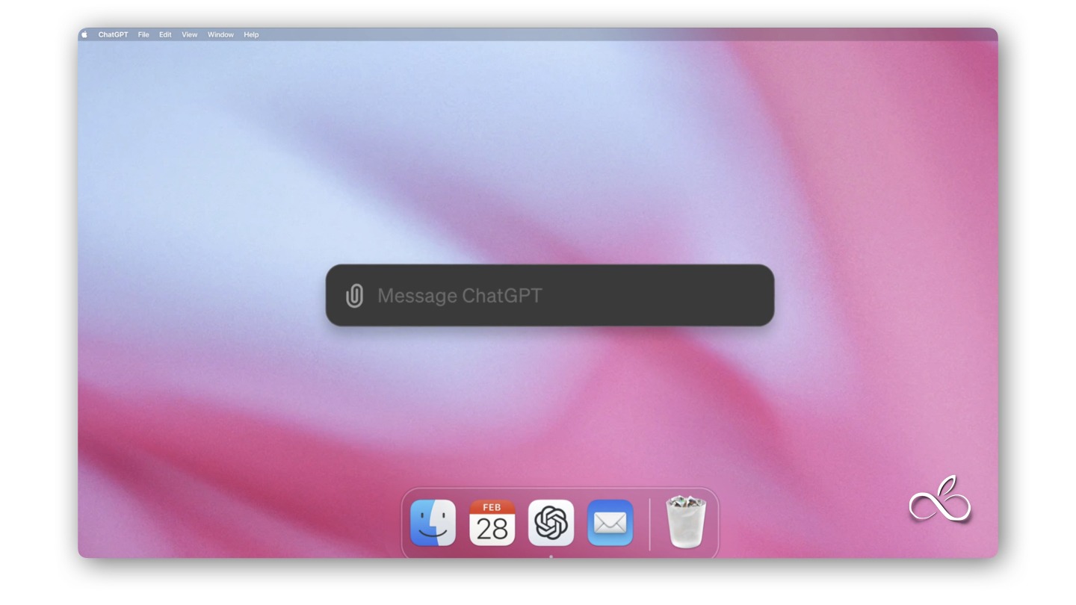Open the Help menu
This screenshot has width=1076, height=605.
pyautogui.click(x=251, y=34)
